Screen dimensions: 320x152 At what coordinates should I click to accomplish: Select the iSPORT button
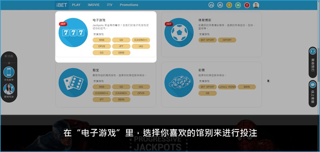tap(227, 40)
